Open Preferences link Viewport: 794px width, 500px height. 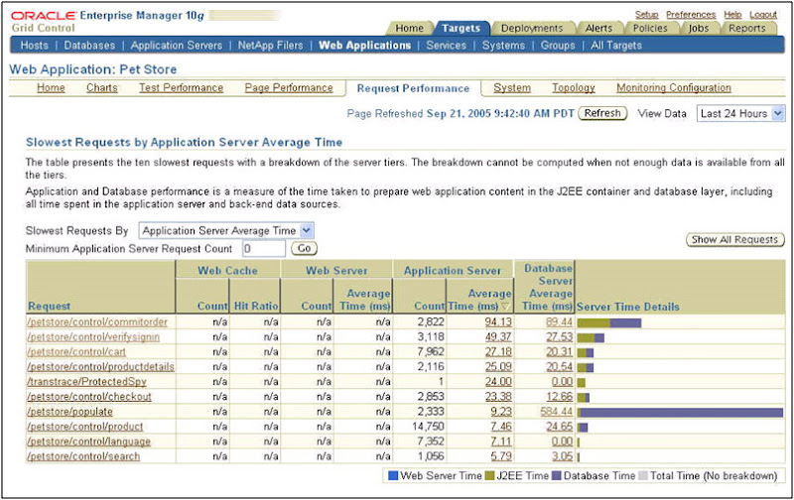point(691,15)
